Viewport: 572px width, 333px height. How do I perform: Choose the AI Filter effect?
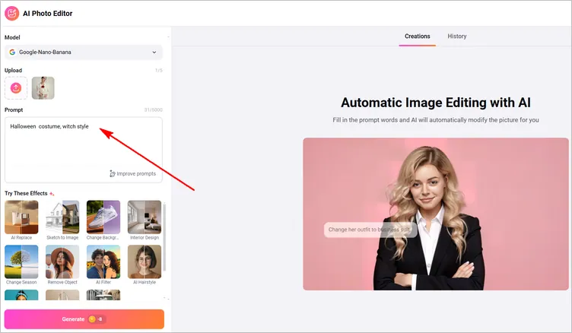pyautogui.click(x=103, y=262)
